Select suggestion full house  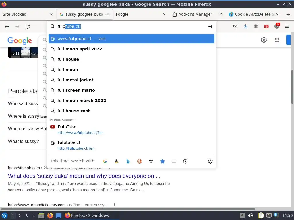click(x=131, y=59)
